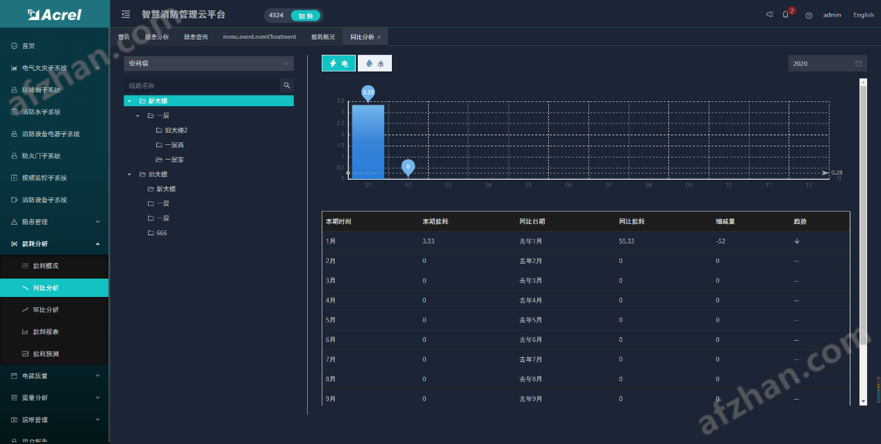Expand the 隐患管理 menu chevron
The height and width of the screenshot is (444, 881).
[x=97, y=222]
